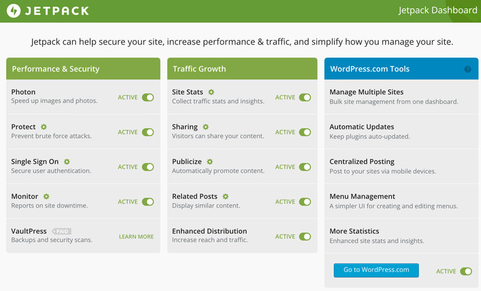Click Go to WordPress.com button
Viewport: 481px width, 291px height.
(376, 270)
